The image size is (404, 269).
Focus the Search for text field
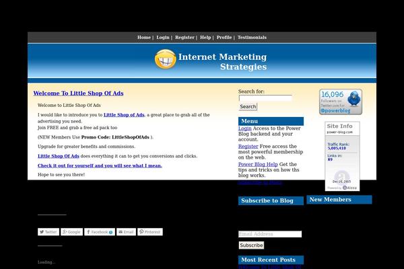(x=265, y=98)
